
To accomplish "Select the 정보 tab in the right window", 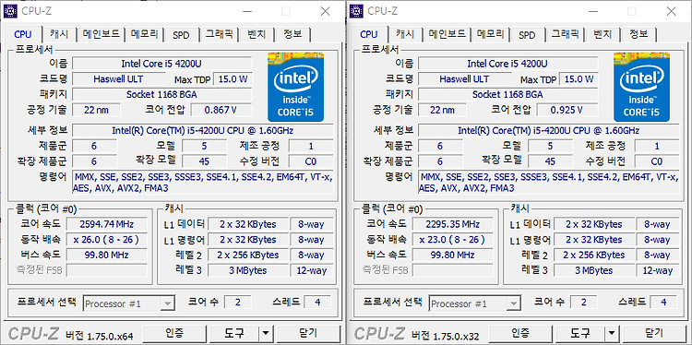I will click(x=638, y=34).
